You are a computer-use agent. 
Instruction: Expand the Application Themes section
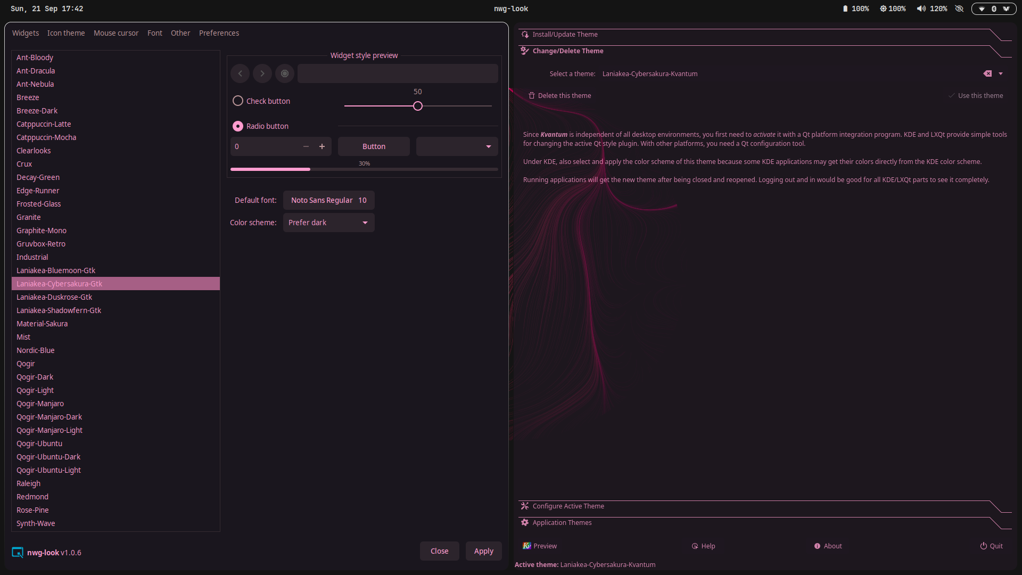[x=562, y=522]
